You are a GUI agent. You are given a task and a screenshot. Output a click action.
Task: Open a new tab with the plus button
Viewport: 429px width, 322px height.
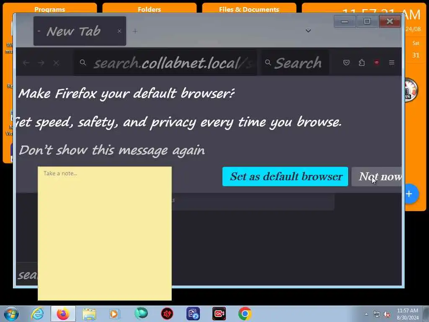click(135, 31)
